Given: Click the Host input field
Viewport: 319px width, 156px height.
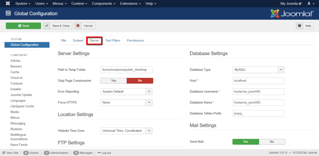Looking at the screenshot, I should click(x=258, y=80).
